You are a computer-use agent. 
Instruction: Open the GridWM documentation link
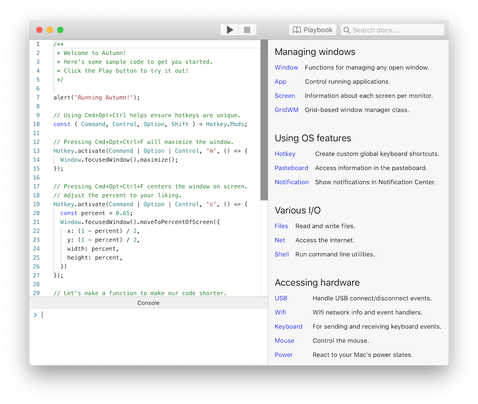287,110
